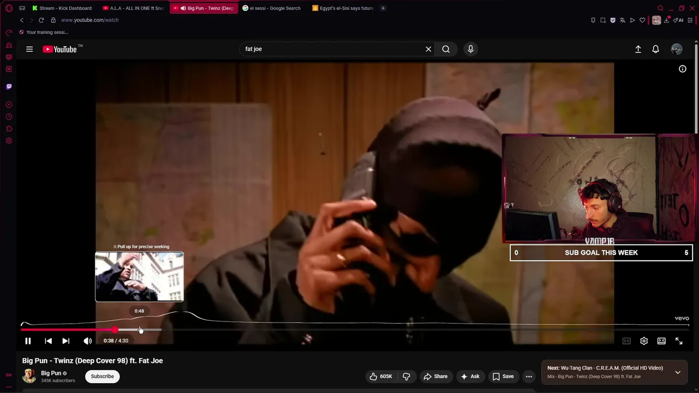
Task: Clear the search box with X
Action: click(x=429, y=49)
